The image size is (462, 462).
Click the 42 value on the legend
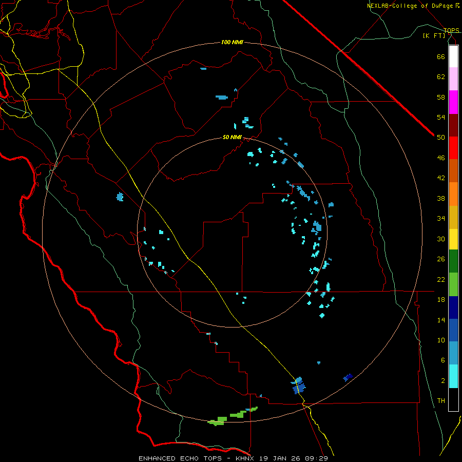[x=441, y=178]
